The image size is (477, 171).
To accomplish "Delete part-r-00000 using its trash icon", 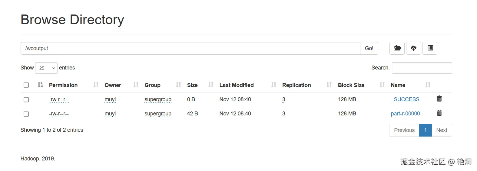I will tap(439, 113).
